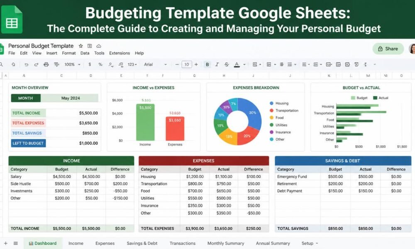Open the Edit menu

tap(24, 53)
